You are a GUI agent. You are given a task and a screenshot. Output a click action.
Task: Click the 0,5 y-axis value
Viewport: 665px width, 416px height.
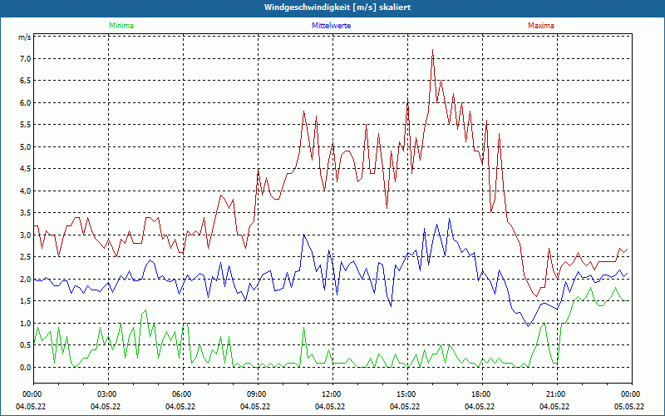click(x=25, y=345)
